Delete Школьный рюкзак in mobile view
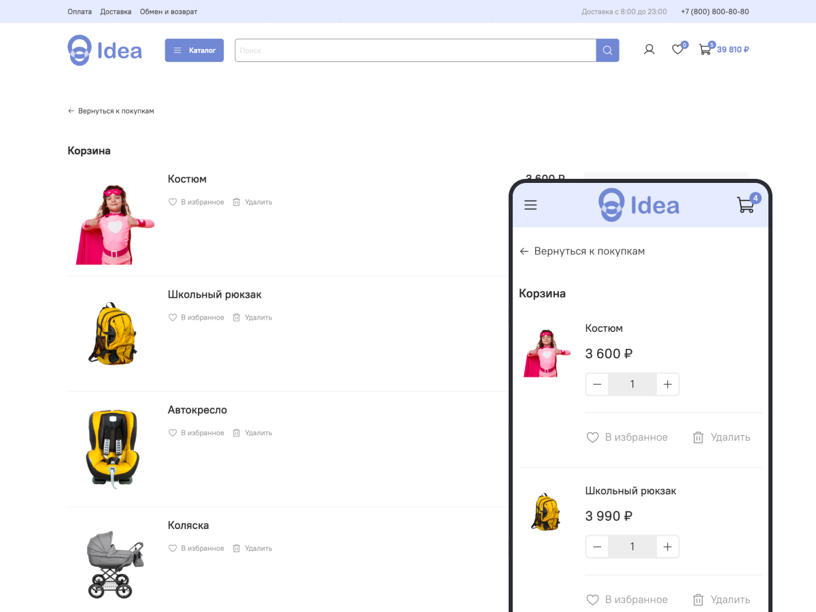The width and height of the screenshot is (816, 612). pyautogui.click(x=721, y=600)
